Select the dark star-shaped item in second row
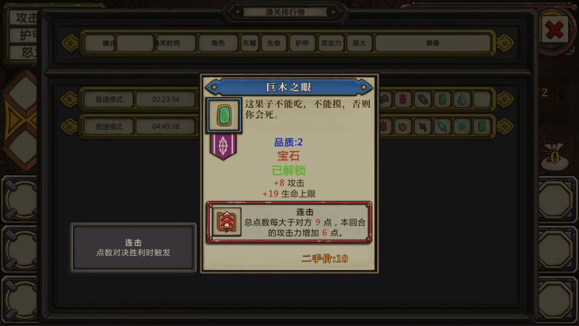This screenshot has height=326, width=579. click(x=422, y=127)
